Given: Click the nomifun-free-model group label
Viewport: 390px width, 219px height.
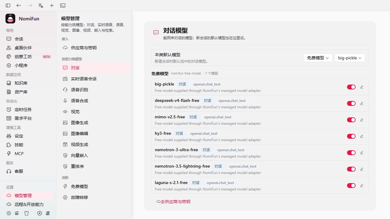Looking at the screenshot, I should (186, 73).
